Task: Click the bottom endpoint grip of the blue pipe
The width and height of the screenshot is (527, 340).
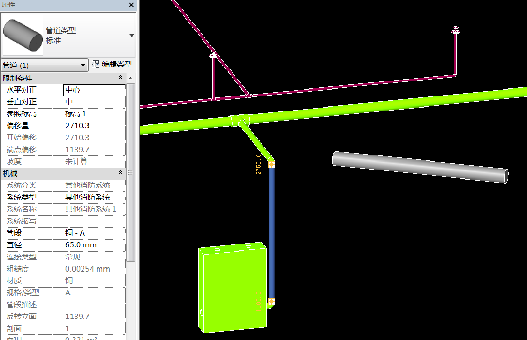Action: click(272, 301)
